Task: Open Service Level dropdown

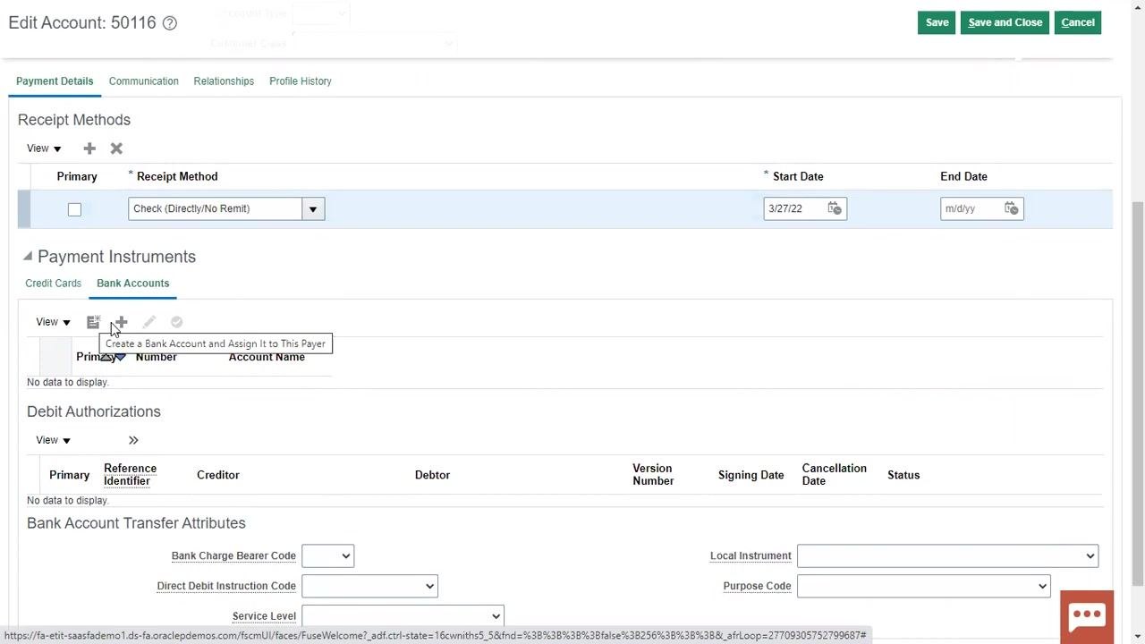Action: click(x=403, y=616)
